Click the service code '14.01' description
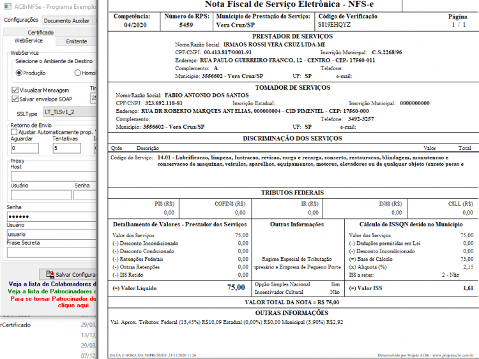The height and width of the screenshot is (359, 479). coord(310,161)
